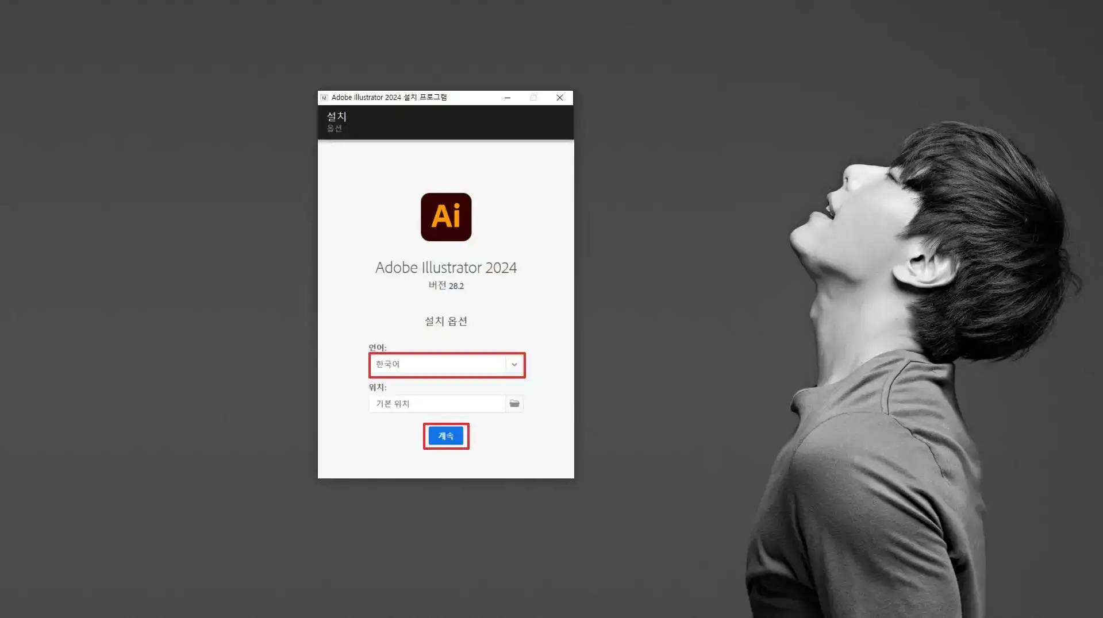
Task: Click the 옵션 subtitle in header
Action: point(335,128)
